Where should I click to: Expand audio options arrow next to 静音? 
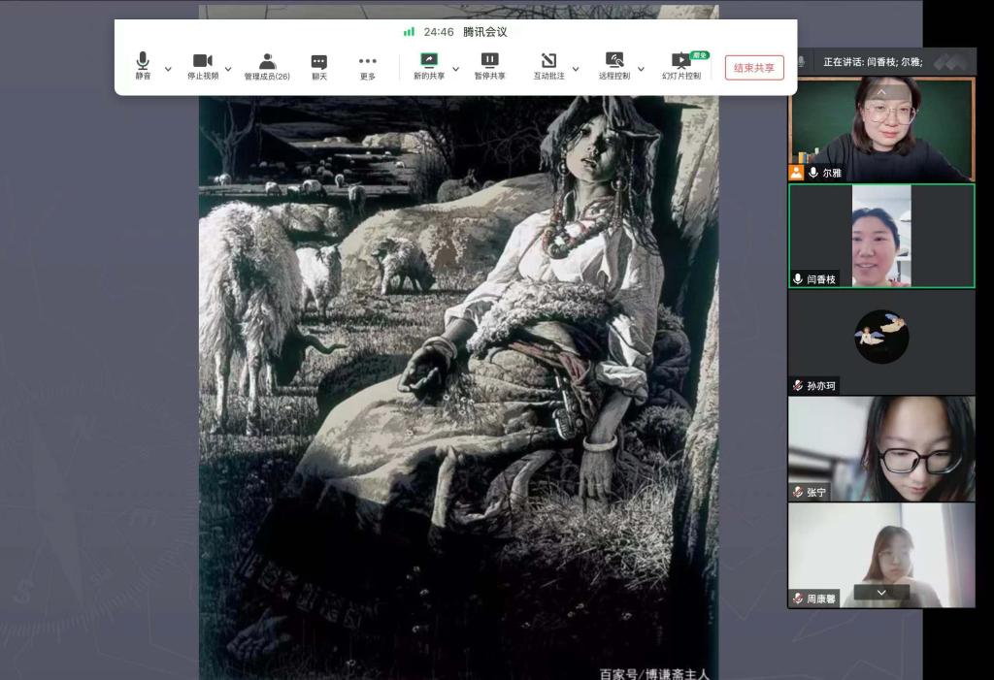[x=168, y=69]
